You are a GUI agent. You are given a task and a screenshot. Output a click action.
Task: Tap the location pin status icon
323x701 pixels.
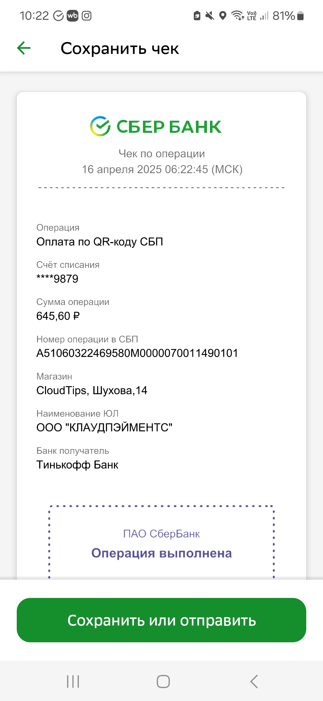pyautogui.click(x=223, y=16)
